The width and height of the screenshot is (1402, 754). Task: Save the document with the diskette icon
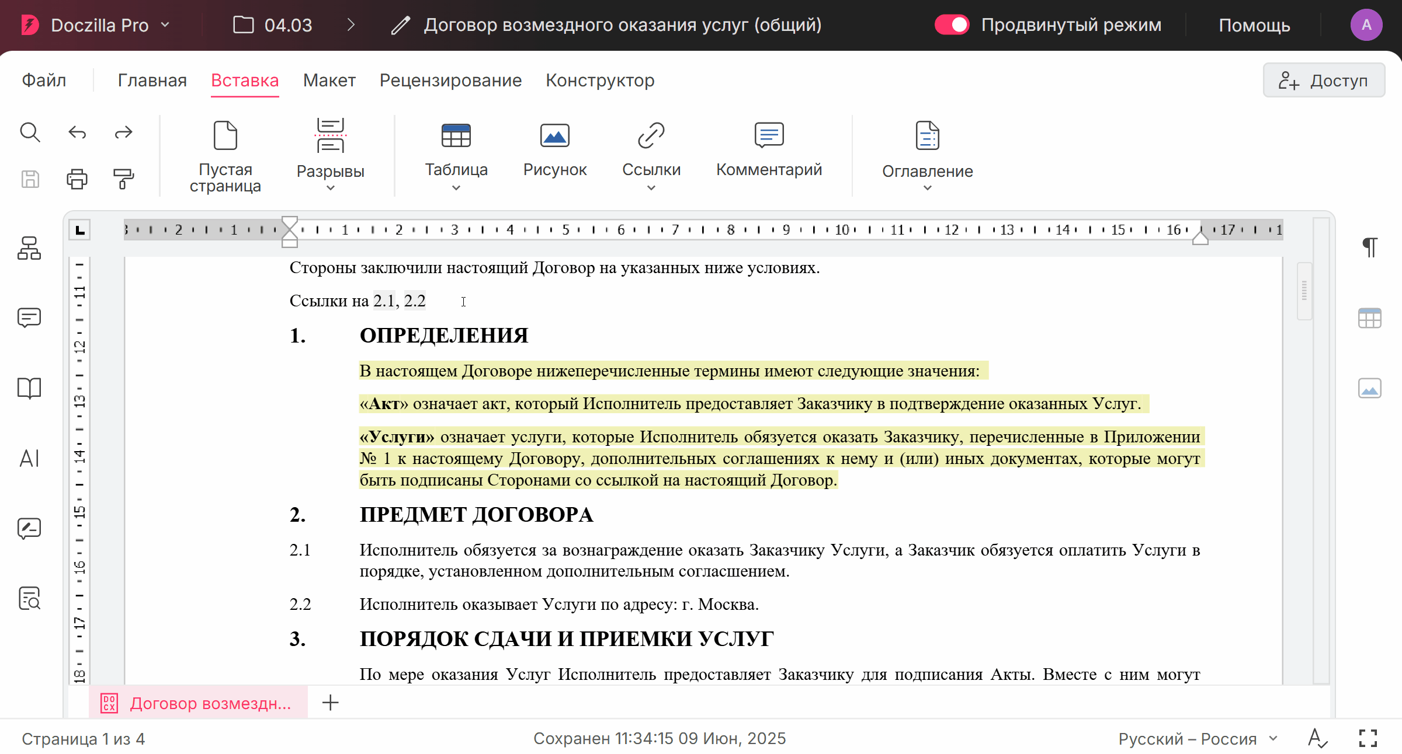pyautogui.click(x=30, y=179)
